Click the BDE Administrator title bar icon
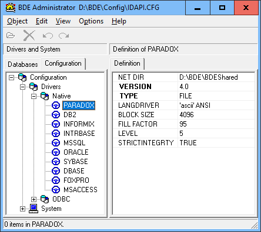The image size is (261, 232). [11, 8]
